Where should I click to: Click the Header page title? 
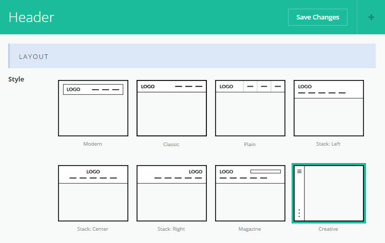click(31, 17)
